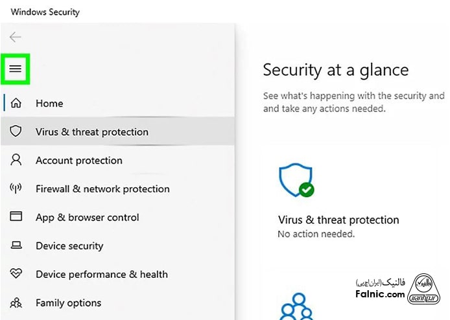Click the Account protection person icon
This screenshot has height=320, width=450.
(16, 160)
